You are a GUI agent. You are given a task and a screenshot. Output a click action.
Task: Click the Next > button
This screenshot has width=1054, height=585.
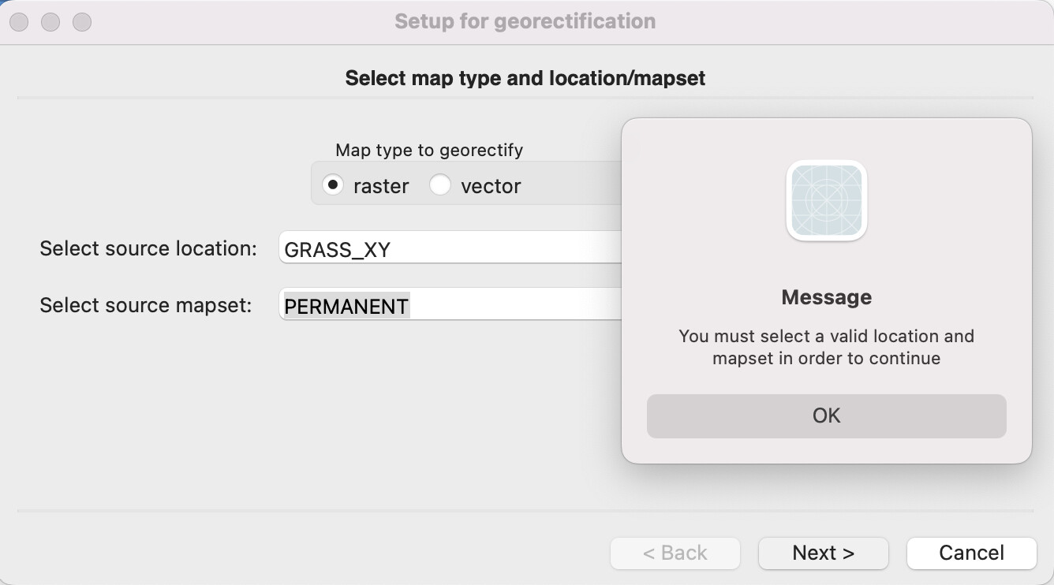tap(824, 553)
